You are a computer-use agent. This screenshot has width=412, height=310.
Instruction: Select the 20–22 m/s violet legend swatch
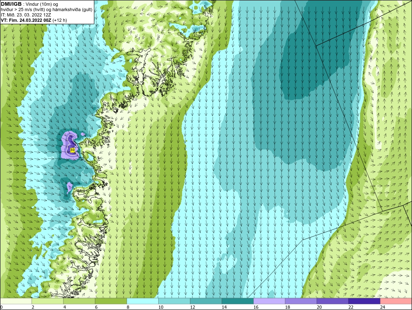click(x=332, y=301)
